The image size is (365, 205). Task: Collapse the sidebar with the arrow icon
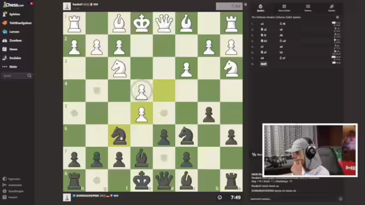click(x=5, y=185)
